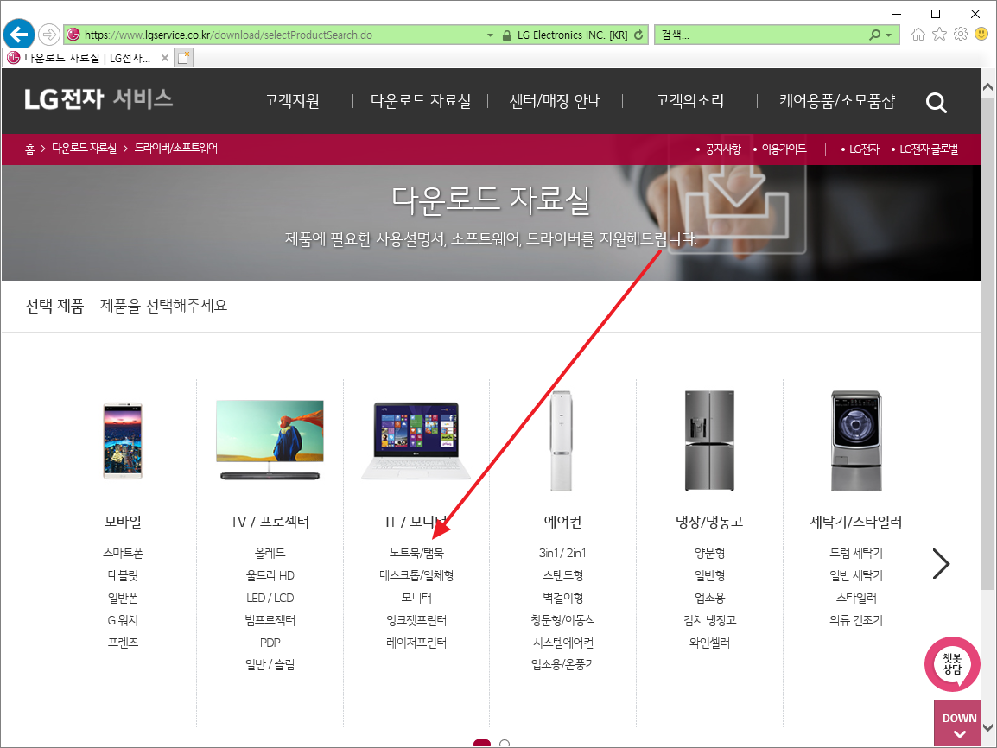Click the TV / 프로젝터 television image

270,440
